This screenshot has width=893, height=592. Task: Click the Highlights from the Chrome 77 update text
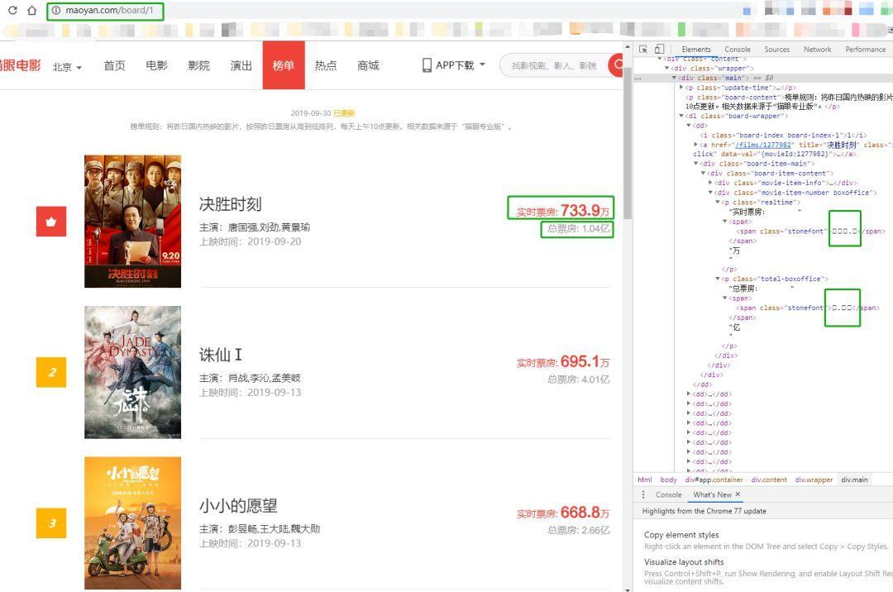tap(704, 511)
